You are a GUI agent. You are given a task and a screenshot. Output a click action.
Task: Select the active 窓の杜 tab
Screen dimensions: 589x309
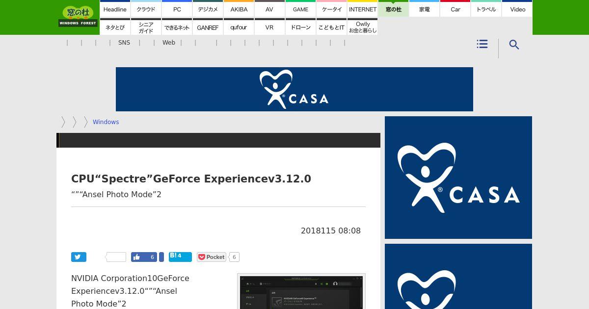(393, 9)
